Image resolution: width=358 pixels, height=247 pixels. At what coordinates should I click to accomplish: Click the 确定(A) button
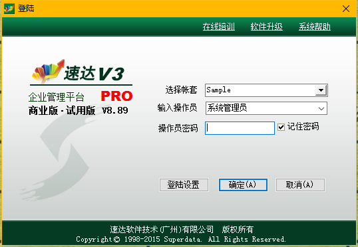(243, 185)
